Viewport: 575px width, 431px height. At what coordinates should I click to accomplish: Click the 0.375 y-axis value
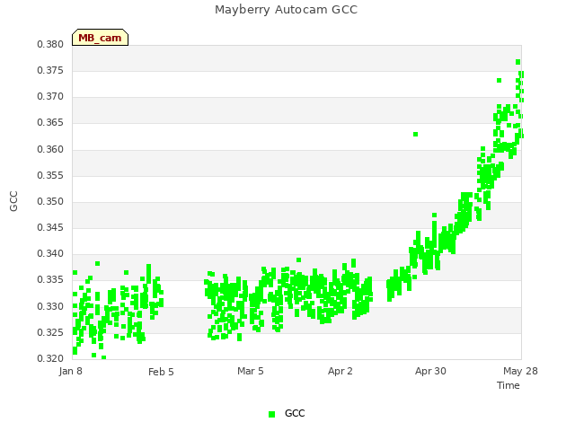[50, 70]
